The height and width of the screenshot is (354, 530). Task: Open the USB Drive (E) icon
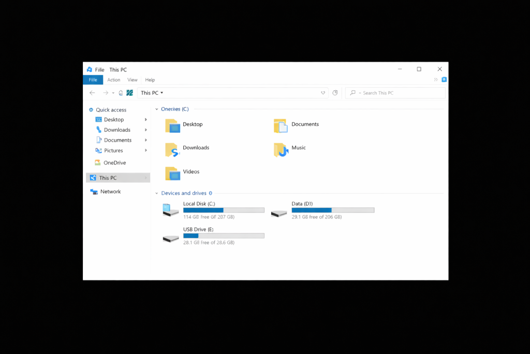(x=170, y=238)
